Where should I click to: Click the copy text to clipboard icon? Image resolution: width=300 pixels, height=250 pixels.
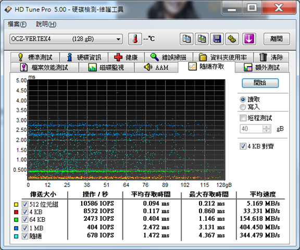tap(186, 39)
